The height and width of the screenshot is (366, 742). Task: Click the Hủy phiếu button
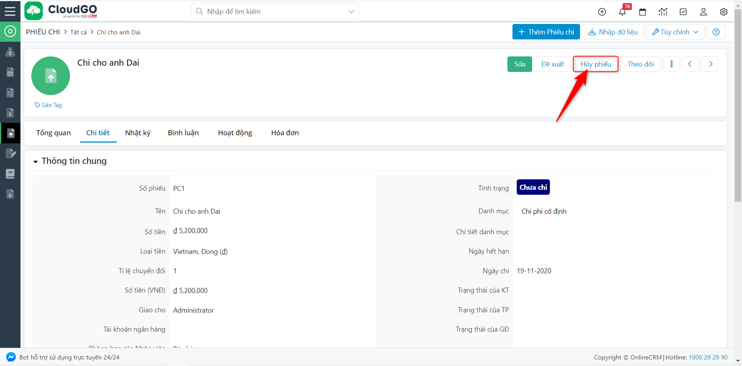coord(596,64)
